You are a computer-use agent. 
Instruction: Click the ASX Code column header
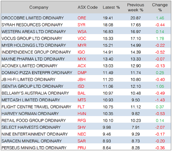pyautogui.click(x=87, y=7)
